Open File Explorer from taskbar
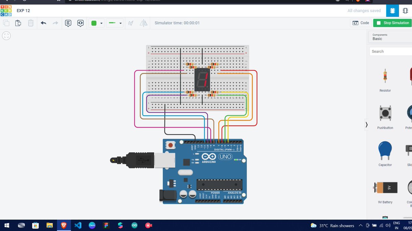 pyautogui.click(x=50, y=226)
